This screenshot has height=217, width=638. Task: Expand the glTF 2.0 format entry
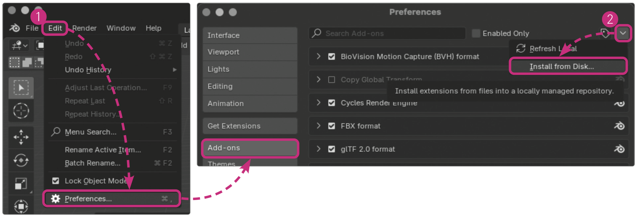coord(318,149)
